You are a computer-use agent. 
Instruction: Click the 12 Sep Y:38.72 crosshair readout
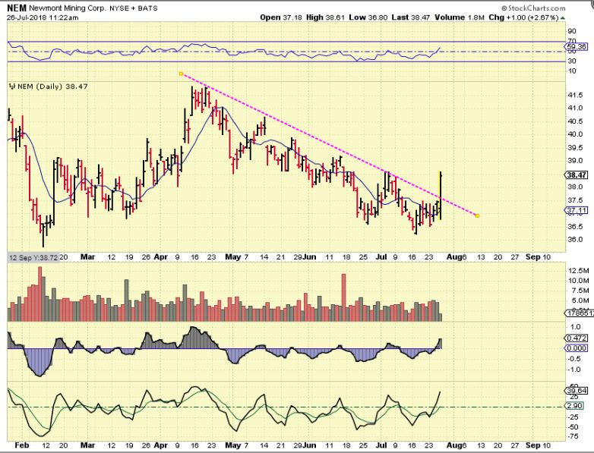(33, 257)
